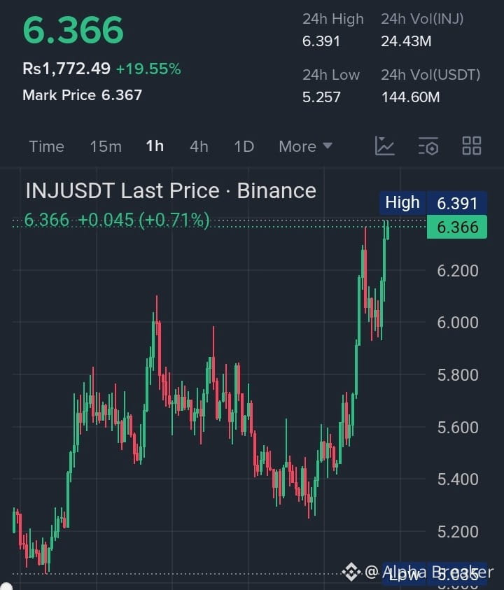Image resolution: width=504 pixels, height=590 pixels.
Task: Tap the +0.045 (+0.71%) chart change text
Action: 143,220
